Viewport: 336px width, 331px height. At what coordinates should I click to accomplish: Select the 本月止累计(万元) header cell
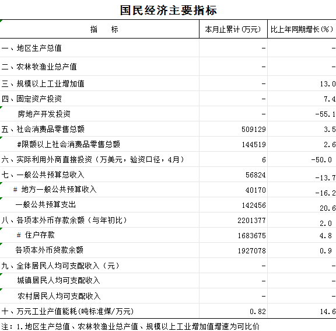(x=233, y=29)
